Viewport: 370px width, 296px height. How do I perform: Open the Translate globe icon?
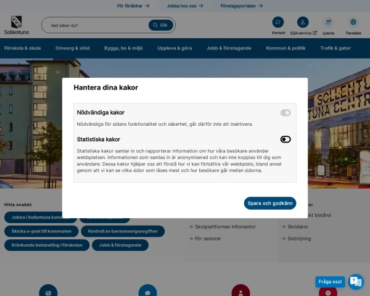(353, 22)
